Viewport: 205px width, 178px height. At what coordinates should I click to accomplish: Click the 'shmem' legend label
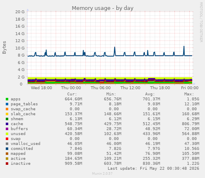pyautogui.click(x=17, y=119)
